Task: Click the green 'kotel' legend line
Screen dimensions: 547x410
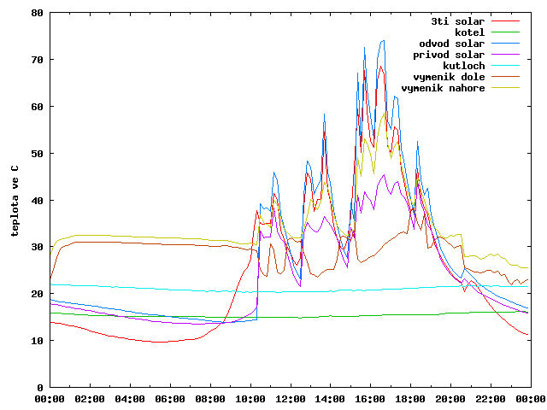Action: click(x=505, y=32)
